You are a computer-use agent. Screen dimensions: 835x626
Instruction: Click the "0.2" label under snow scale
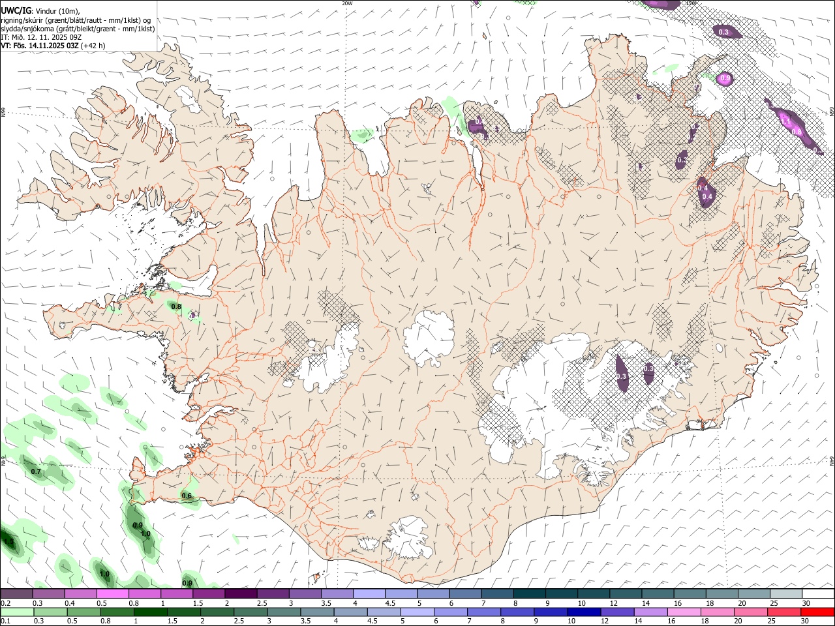point(5,603)
